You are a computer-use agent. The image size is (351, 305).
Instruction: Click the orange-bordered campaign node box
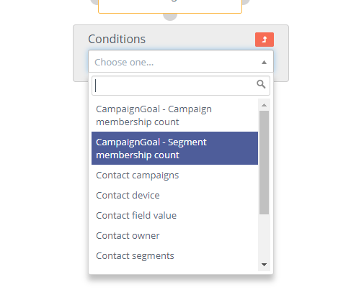click(170, 6)
